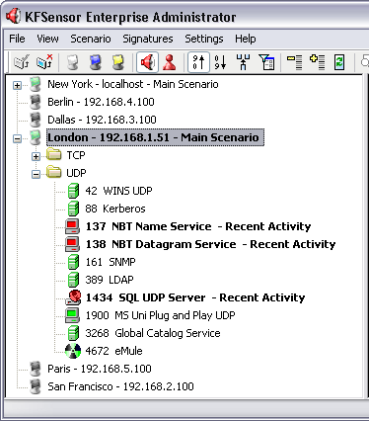Open the Scenario menu

coord(91,39)
